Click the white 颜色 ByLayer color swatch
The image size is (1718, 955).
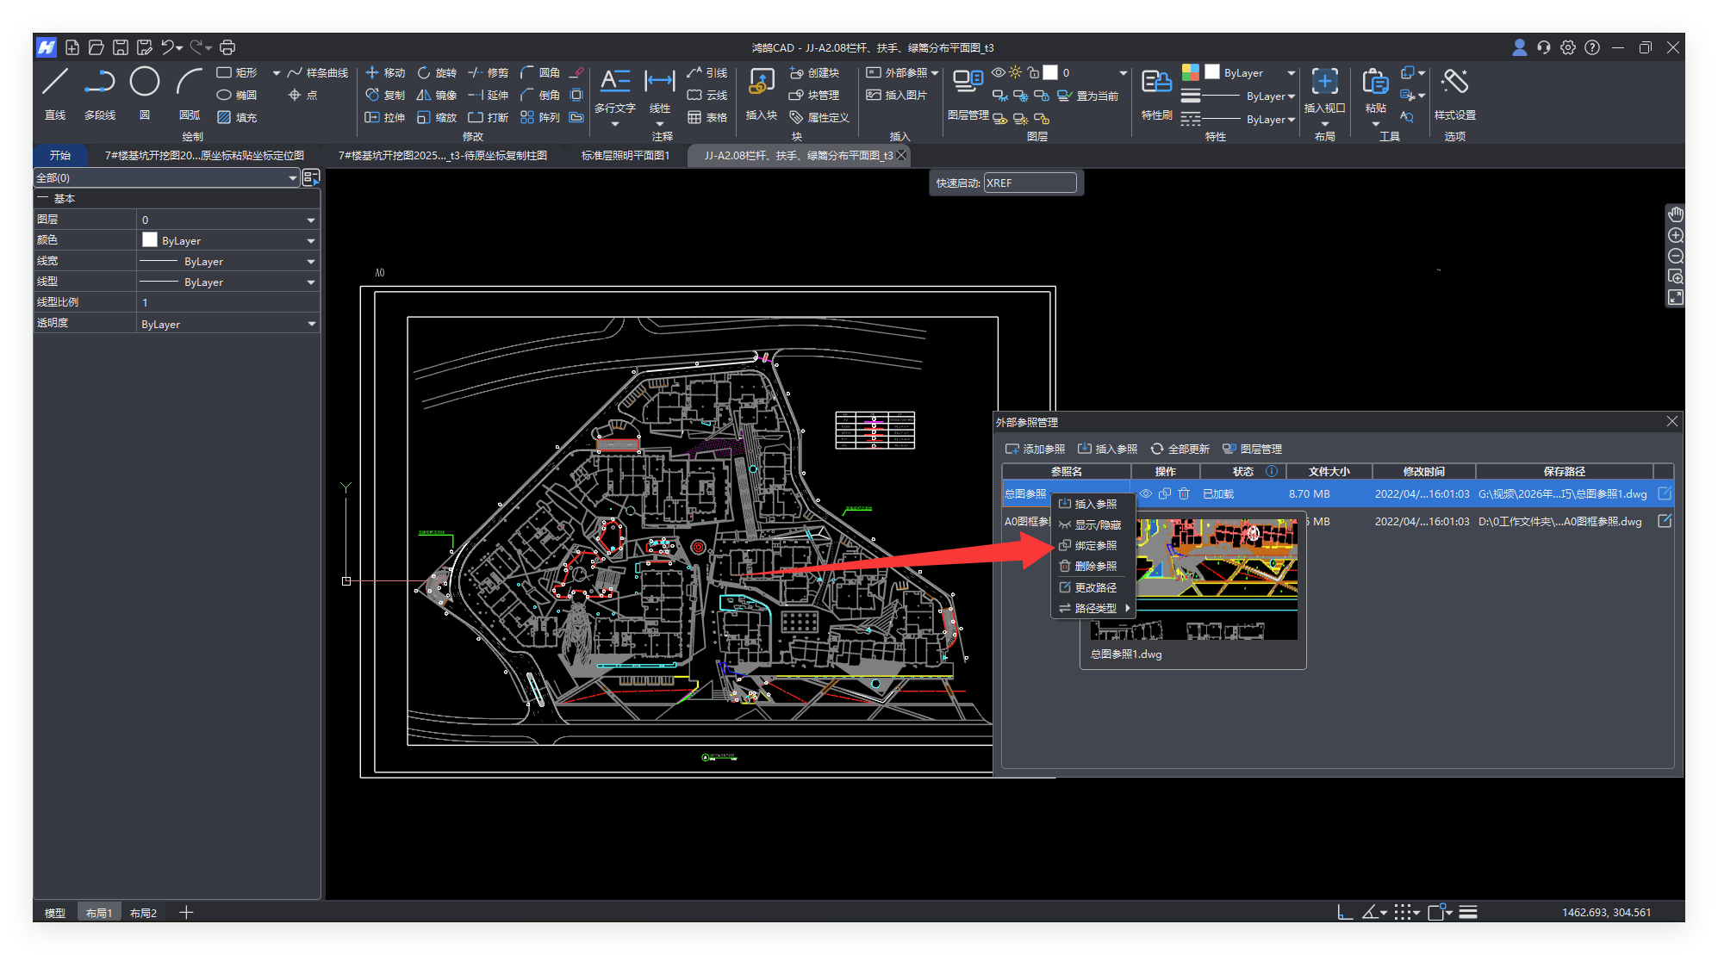click(150, 240)
